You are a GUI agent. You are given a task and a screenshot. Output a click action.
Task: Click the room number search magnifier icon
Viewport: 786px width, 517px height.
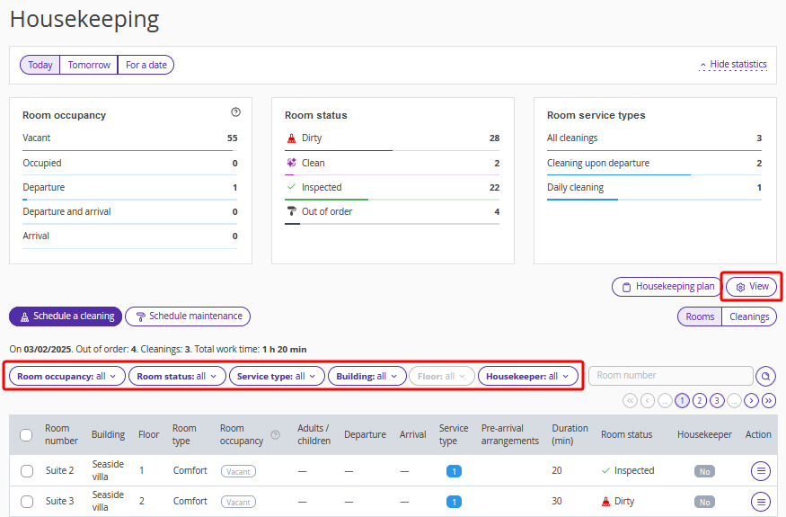[765, 376]
